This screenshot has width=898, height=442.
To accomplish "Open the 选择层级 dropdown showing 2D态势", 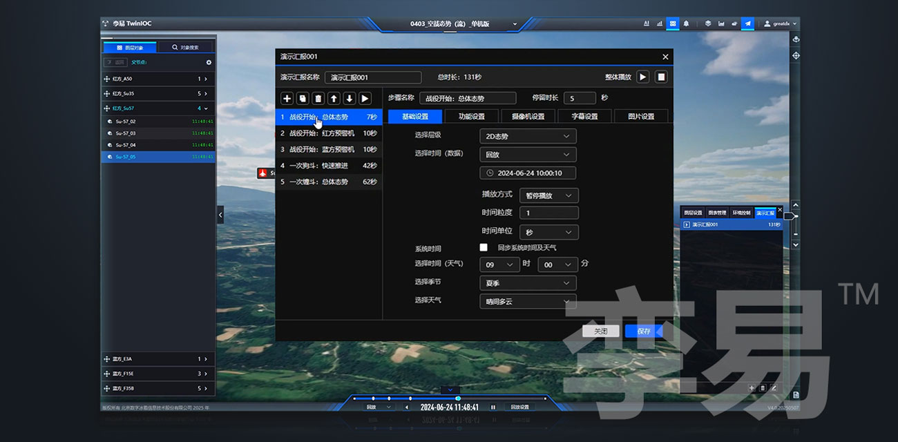I will pos(528,136).
